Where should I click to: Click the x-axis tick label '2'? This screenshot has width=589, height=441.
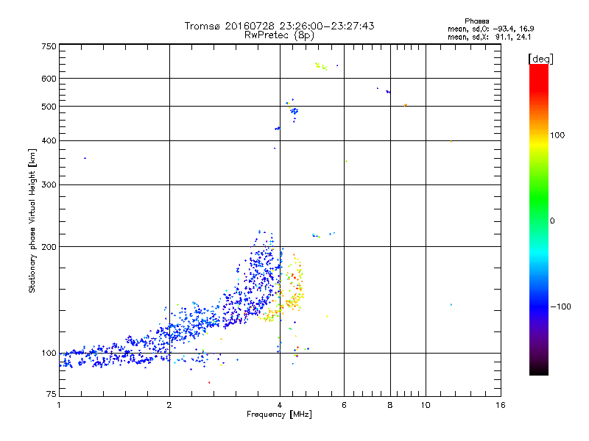click(169, 405)
